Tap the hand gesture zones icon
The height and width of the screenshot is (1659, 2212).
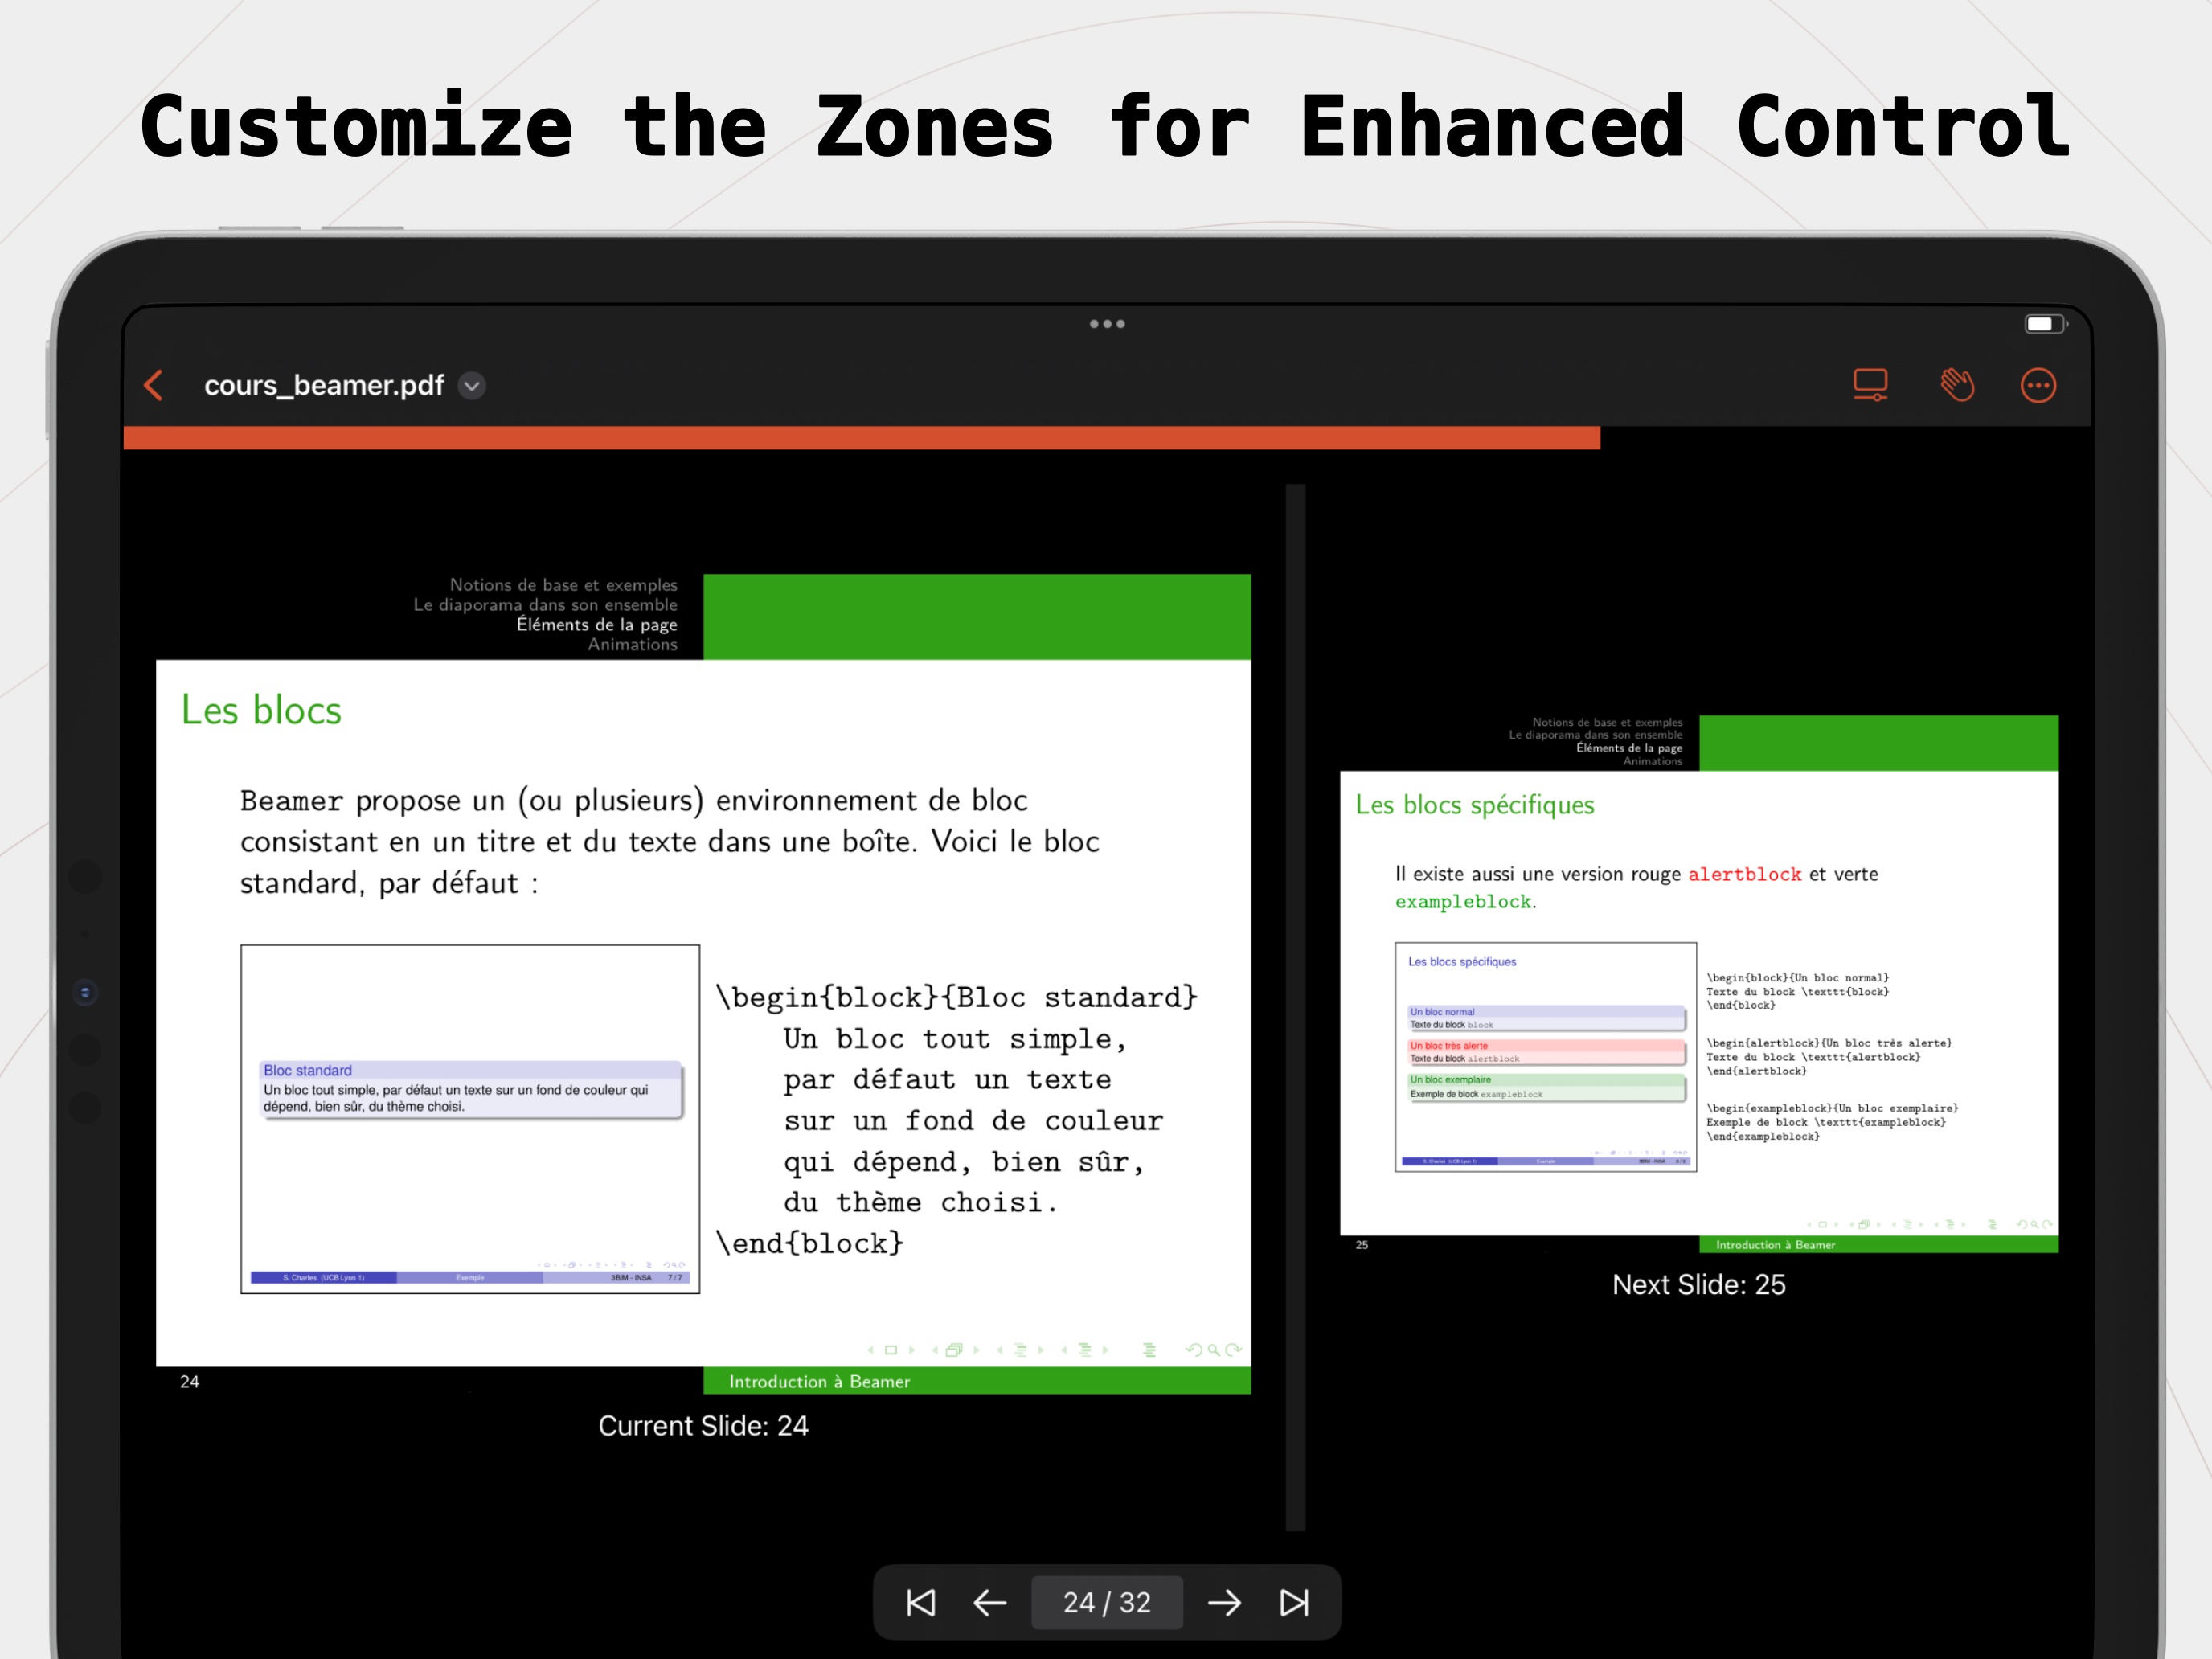1957,385
